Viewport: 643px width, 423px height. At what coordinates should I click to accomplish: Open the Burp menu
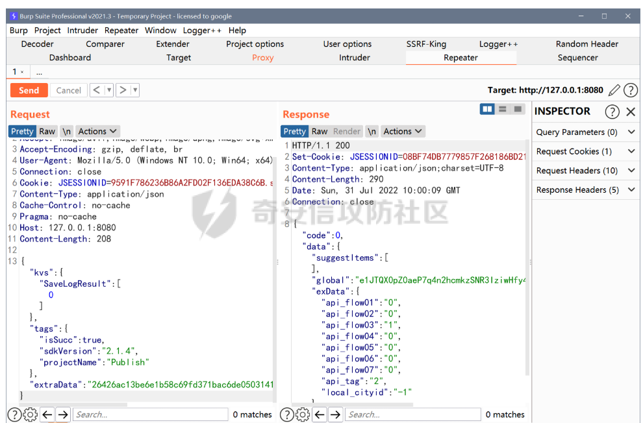(18, 30)
